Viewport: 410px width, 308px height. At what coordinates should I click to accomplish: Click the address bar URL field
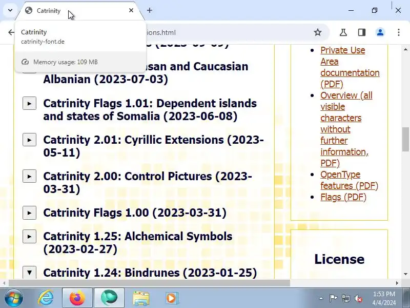[x=225, y=32]
